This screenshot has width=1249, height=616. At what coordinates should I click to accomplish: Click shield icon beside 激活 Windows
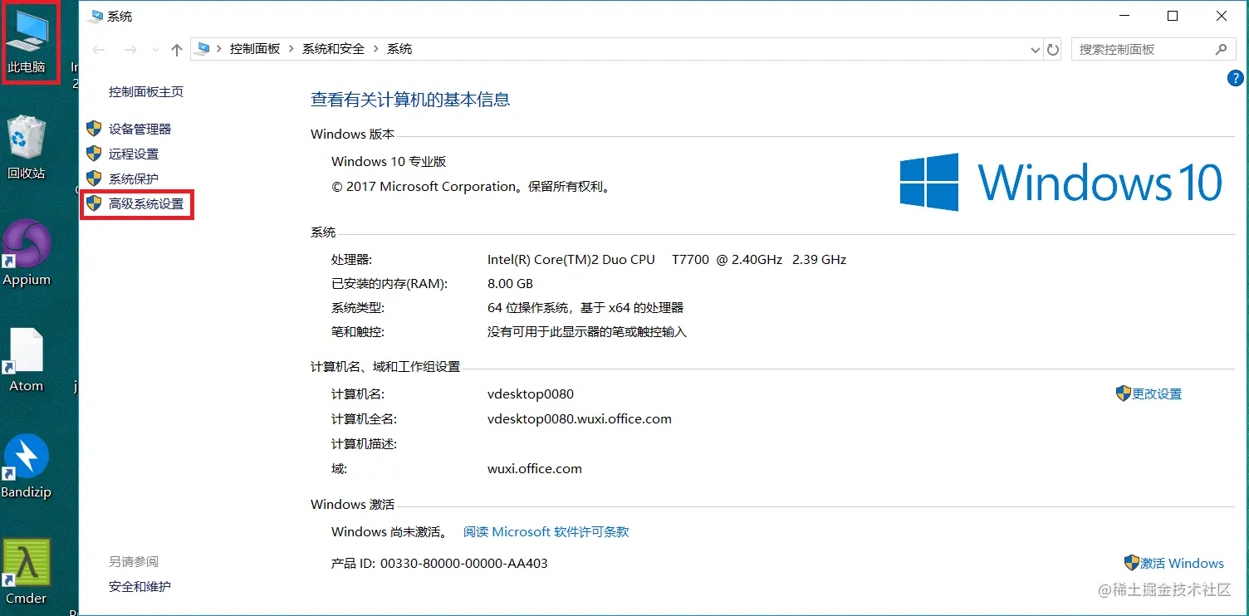[x=1132, y=563]
